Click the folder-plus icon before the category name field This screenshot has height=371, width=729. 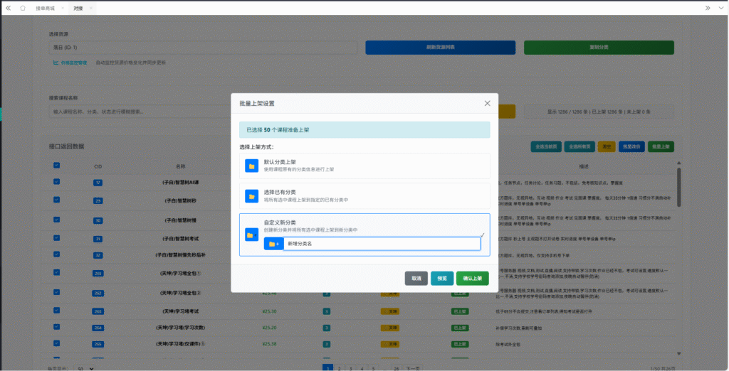pyautogui.click(x=273, y=244)
